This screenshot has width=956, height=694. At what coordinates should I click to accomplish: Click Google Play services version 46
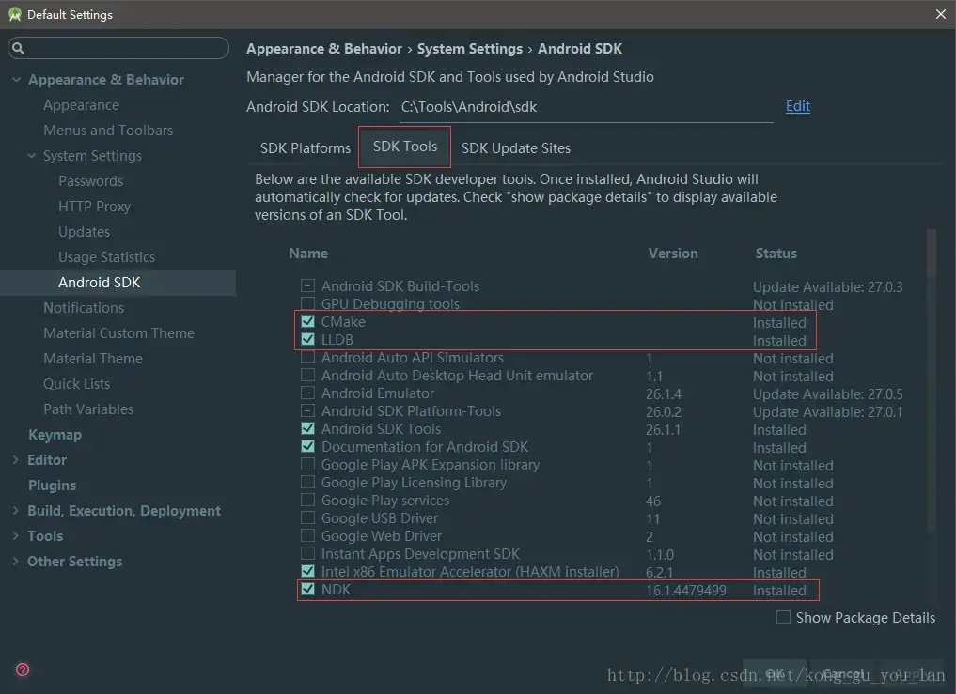tap(653, 501)
